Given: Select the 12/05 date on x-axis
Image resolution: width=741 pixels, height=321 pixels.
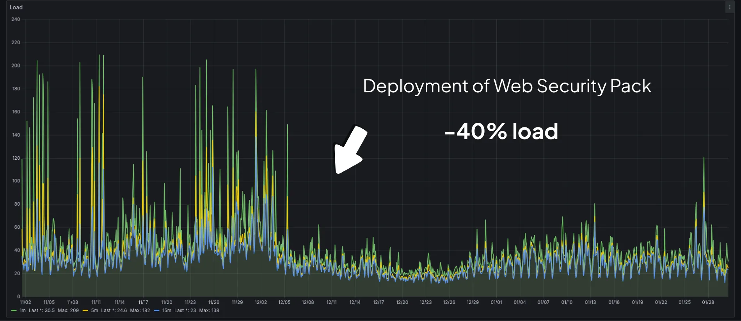Looking at the screenshot, I should point(284,302).
